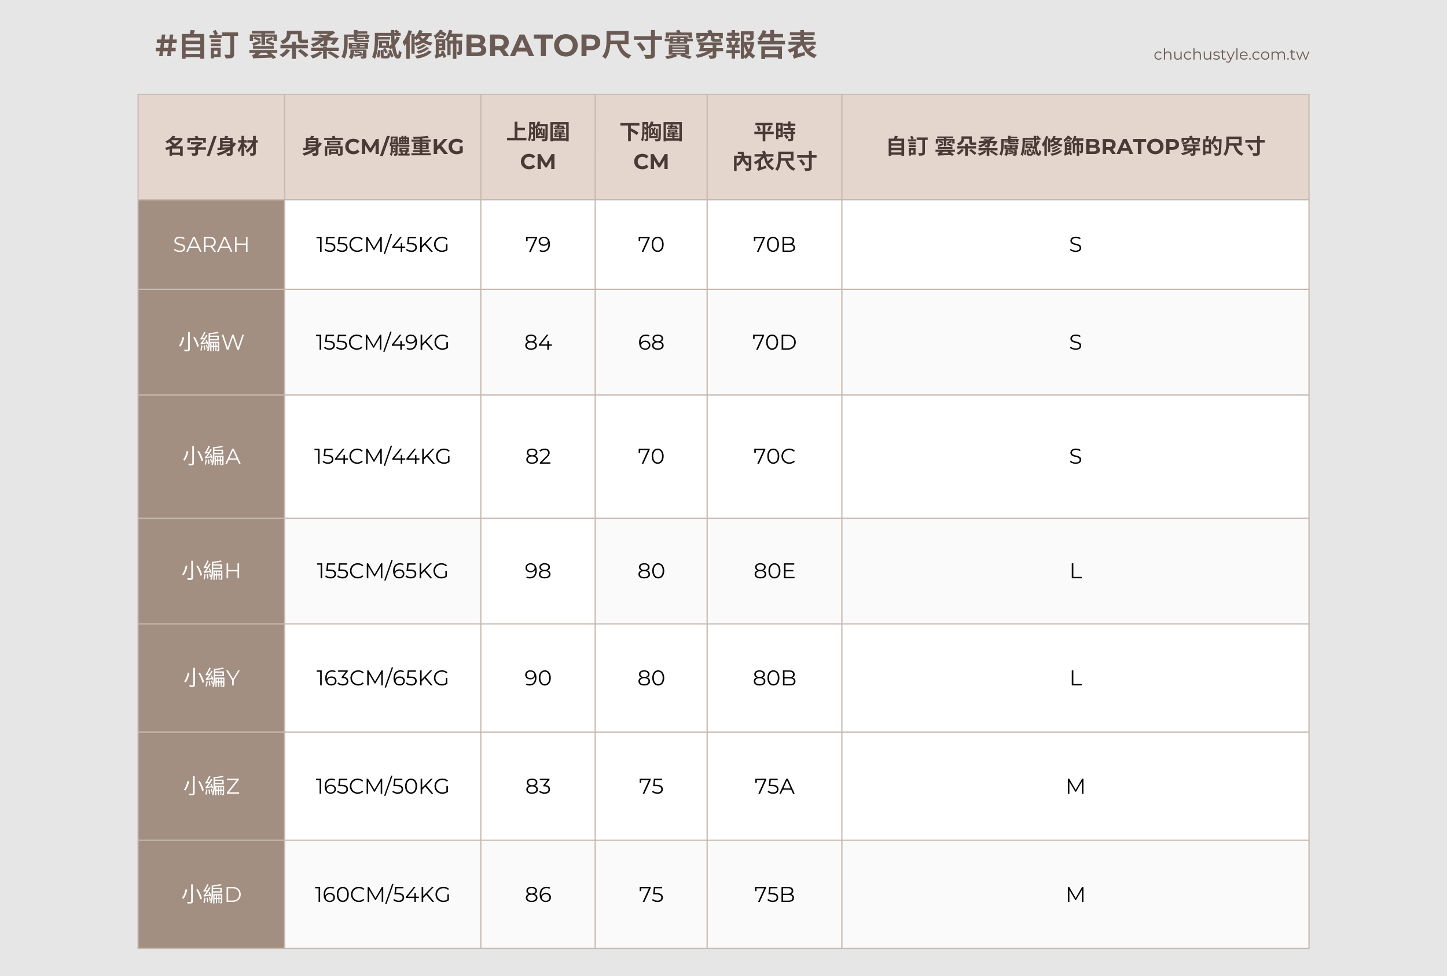Click 小編H's under bust value 80

point(651,571)
